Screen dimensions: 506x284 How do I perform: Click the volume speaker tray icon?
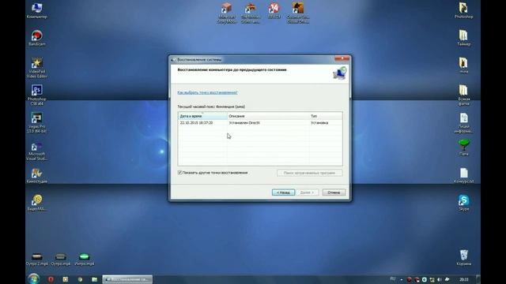coord(440,279)
